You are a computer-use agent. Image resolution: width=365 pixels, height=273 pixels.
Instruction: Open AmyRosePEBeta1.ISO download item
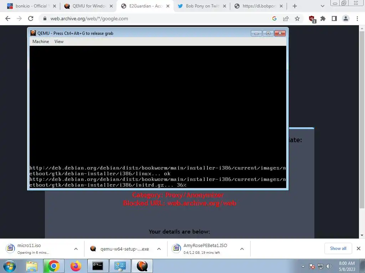[202, 248]
